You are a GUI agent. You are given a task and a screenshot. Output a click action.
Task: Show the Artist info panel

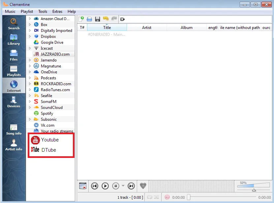(14, 145)
